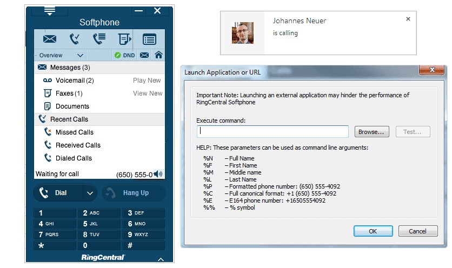
Task: Focus the Execute command input field
Action: [272, 131]
